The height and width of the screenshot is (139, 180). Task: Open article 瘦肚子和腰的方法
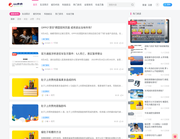(51, 132)
